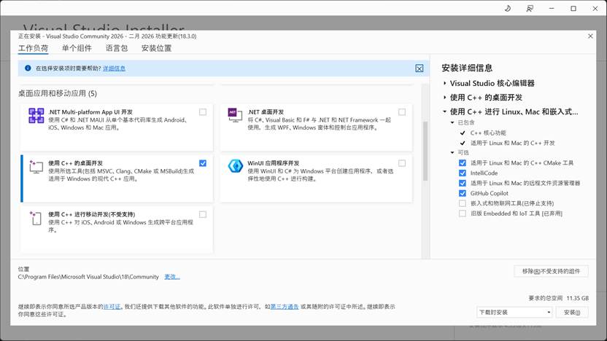Screen dimensions: 607x341
Task: Switch to the 安装位置 tab
Action: [x=156, y=48]
